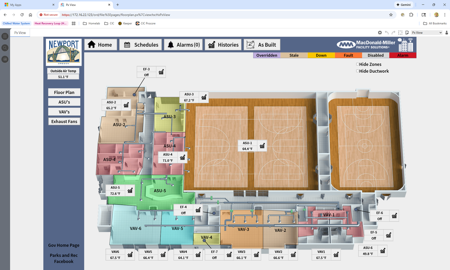The image size is (450, 270).
Task: Open the trend chart icon beside ASU-1
Action: click(x=262, y=146)
